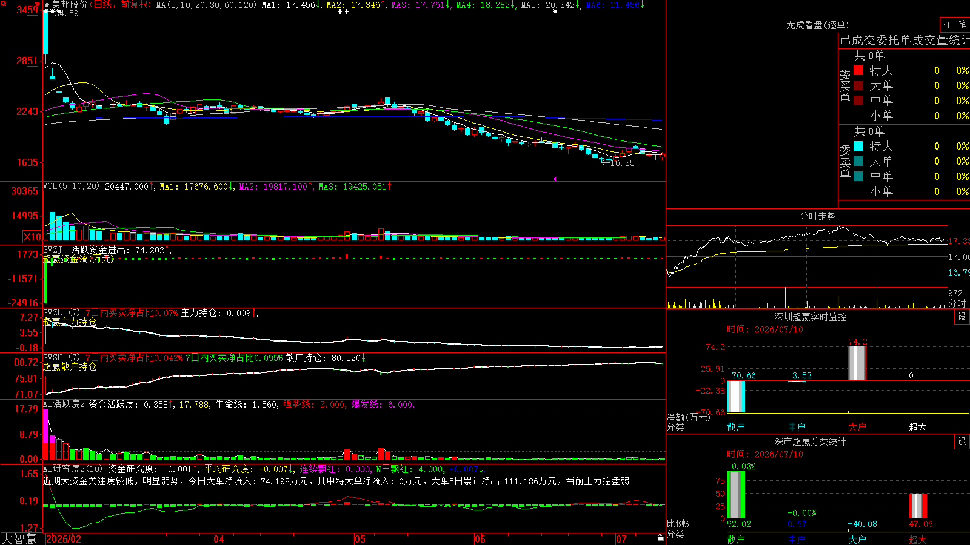The image size is (970, 545).
Task: Click the AI研究度2(10) indicator label
Action: [x=73, y=469]
